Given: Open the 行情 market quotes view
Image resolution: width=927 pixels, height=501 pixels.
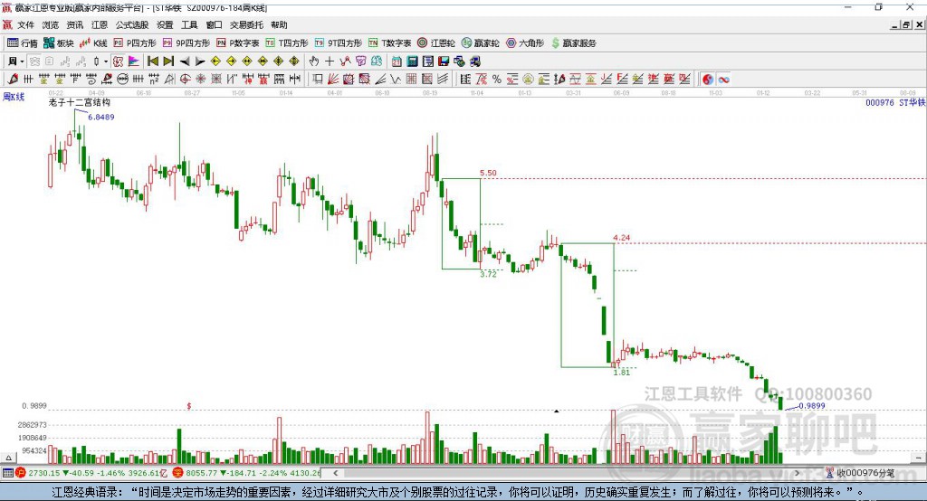Looking at the screenshot, I should (x=23, y=43).
